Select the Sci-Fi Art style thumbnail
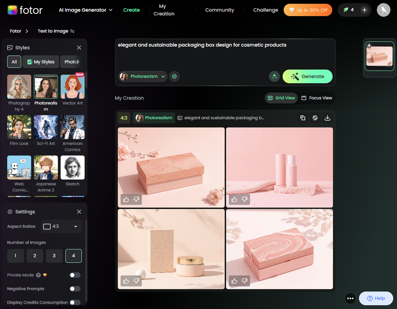The height and width of the screenshot is (309, 397). [46, 127]
